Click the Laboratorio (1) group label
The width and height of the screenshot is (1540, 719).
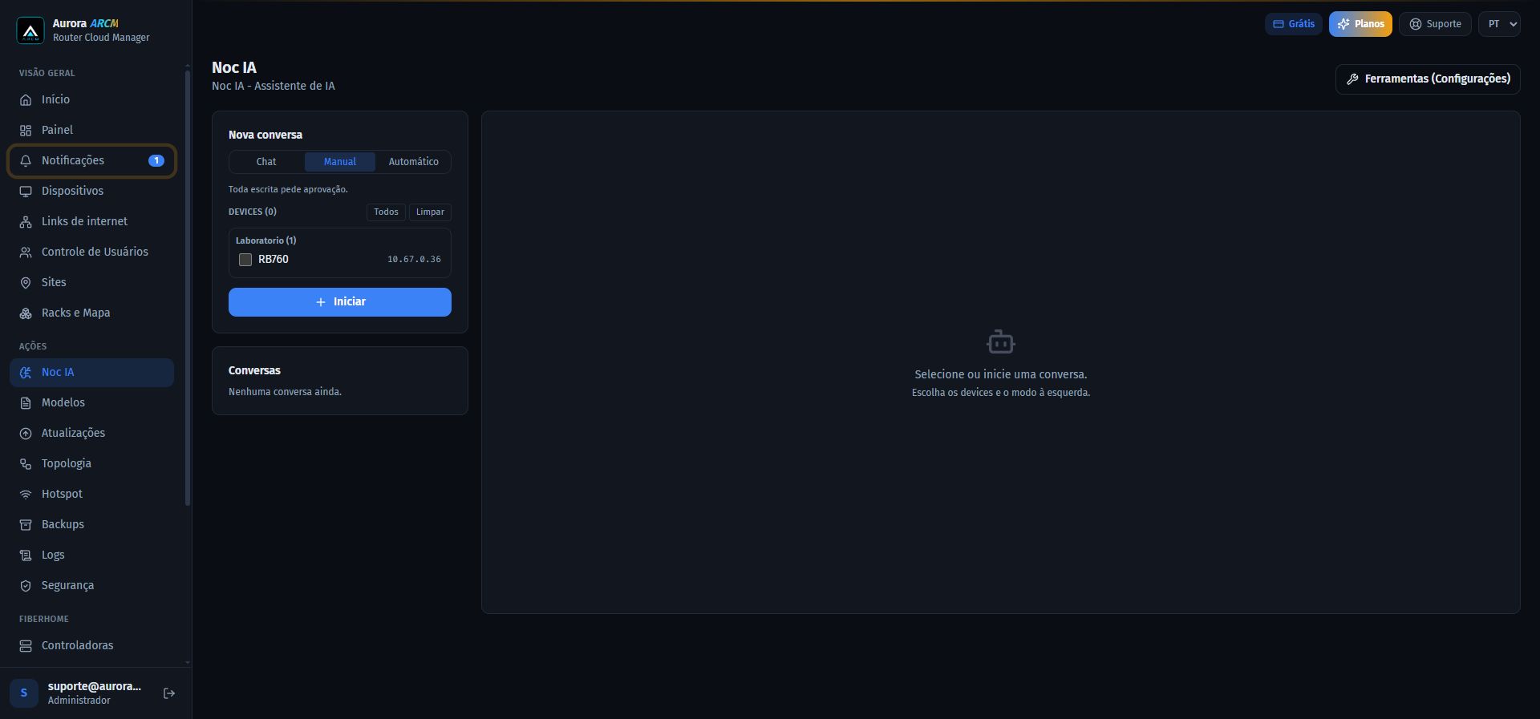[x=265, y=240]
